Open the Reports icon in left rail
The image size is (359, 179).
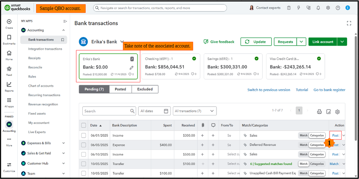9,85
